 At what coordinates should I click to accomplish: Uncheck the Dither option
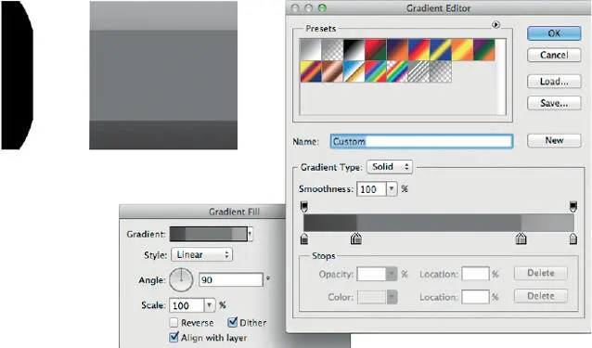point(233,322)
